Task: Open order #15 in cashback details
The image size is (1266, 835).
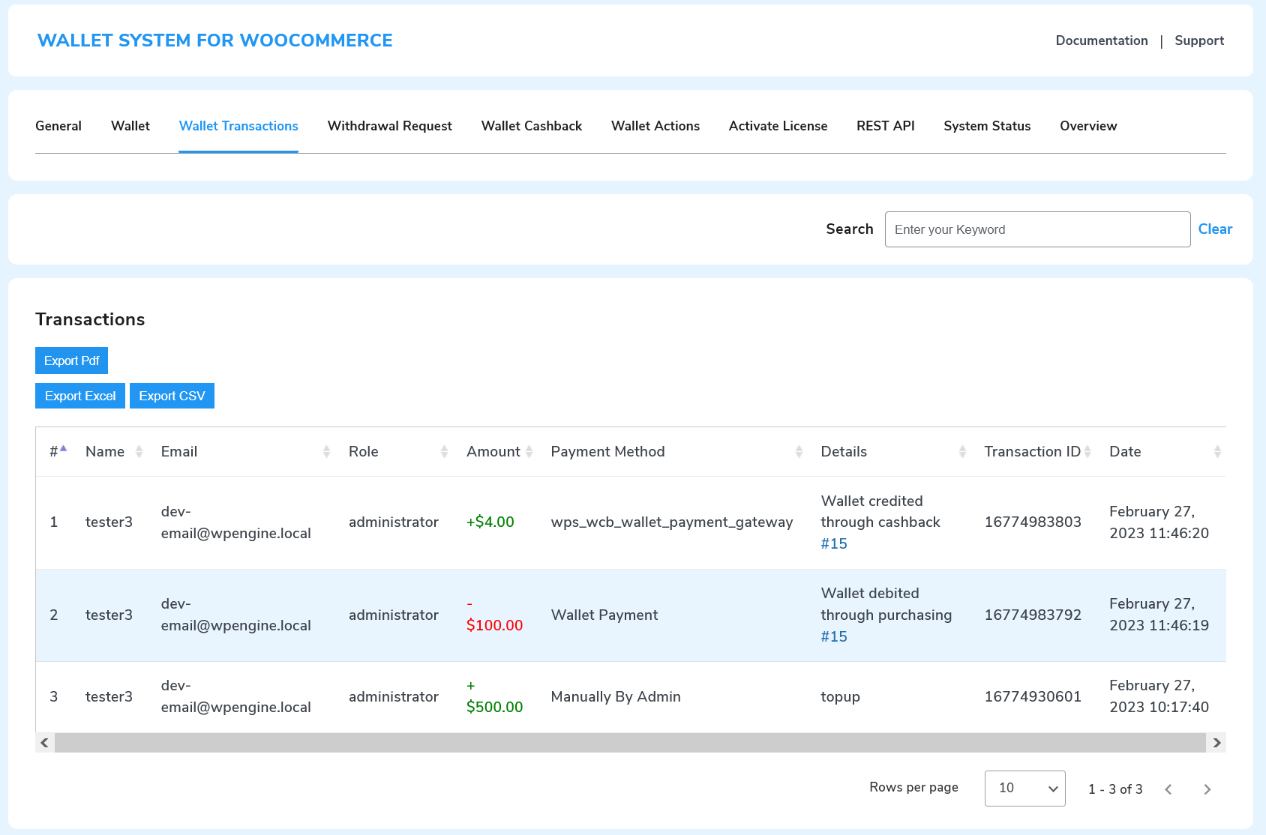Action: click(834, 543)
